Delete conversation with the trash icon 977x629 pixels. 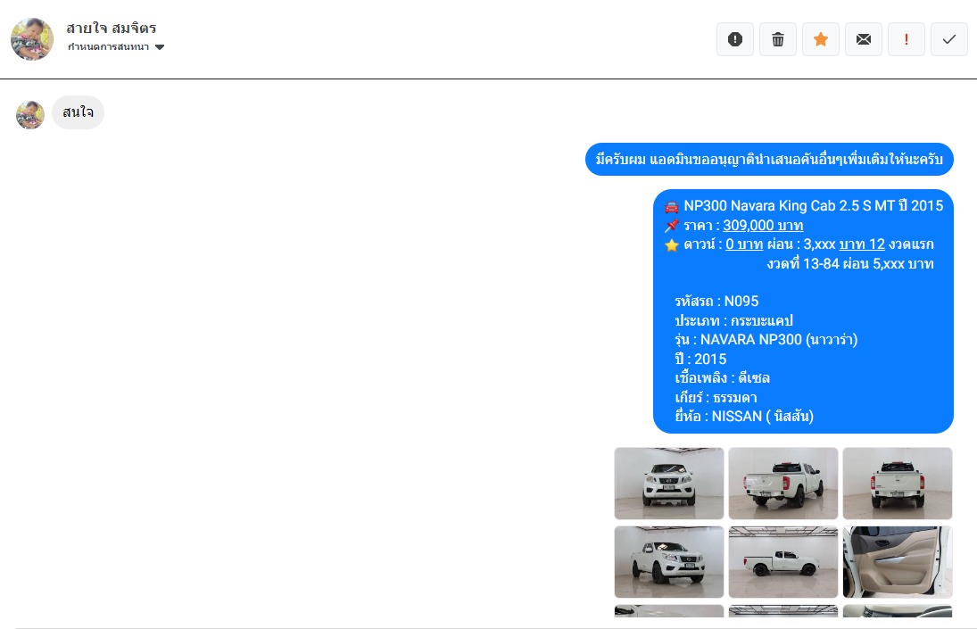point(778,39)
